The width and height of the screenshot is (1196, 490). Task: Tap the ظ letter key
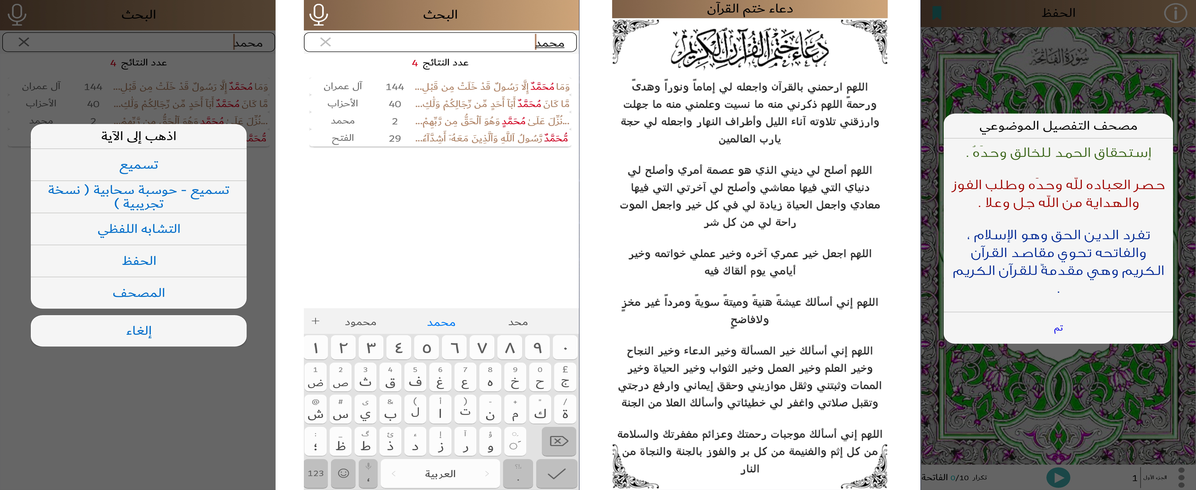point(340,441)
